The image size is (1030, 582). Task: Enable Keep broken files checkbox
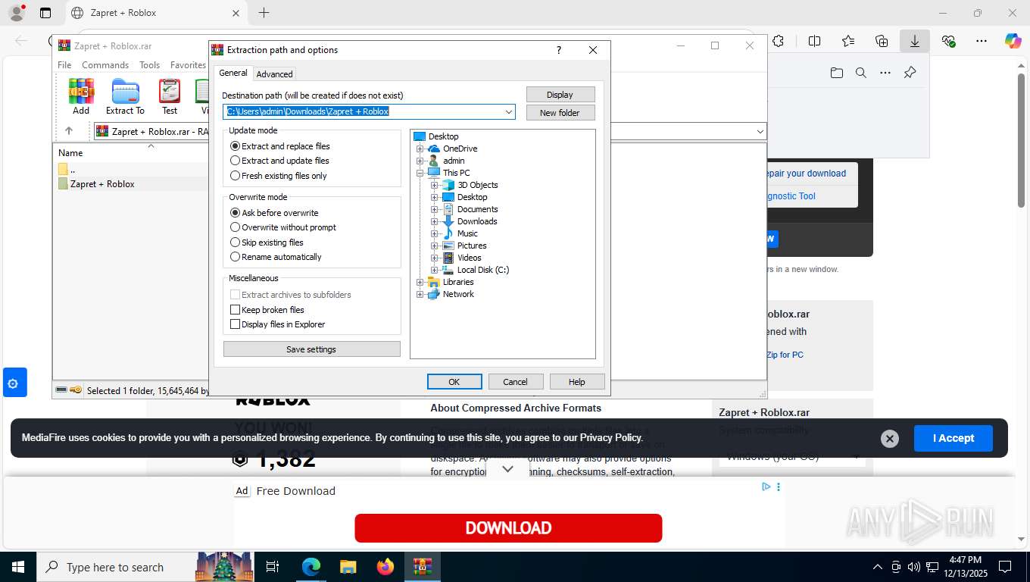click(235, 310)
